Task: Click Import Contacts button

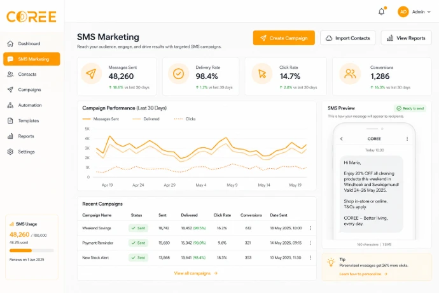Action: pyautogui.click(x=348, y=38)
